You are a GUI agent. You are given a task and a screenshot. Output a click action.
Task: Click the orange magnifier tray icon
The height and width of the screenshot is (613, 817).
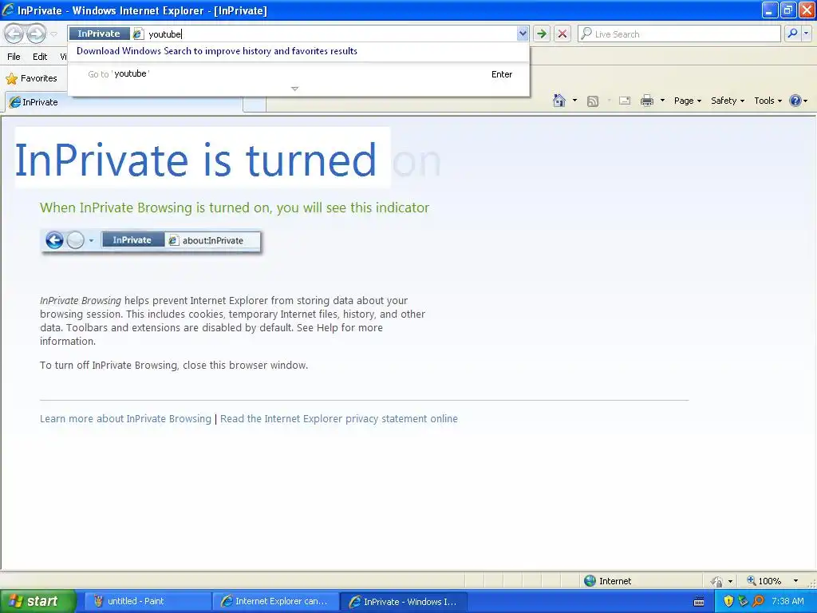click(x=758, y=601)
